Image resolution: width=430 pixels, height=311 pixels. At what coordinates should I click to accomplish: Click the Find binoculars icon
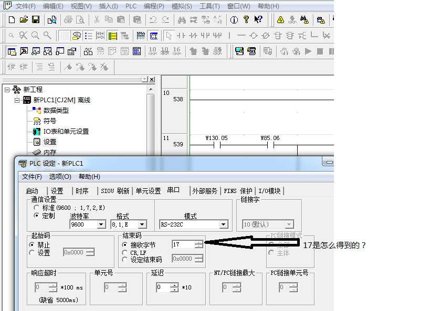(x=182, y=19)
